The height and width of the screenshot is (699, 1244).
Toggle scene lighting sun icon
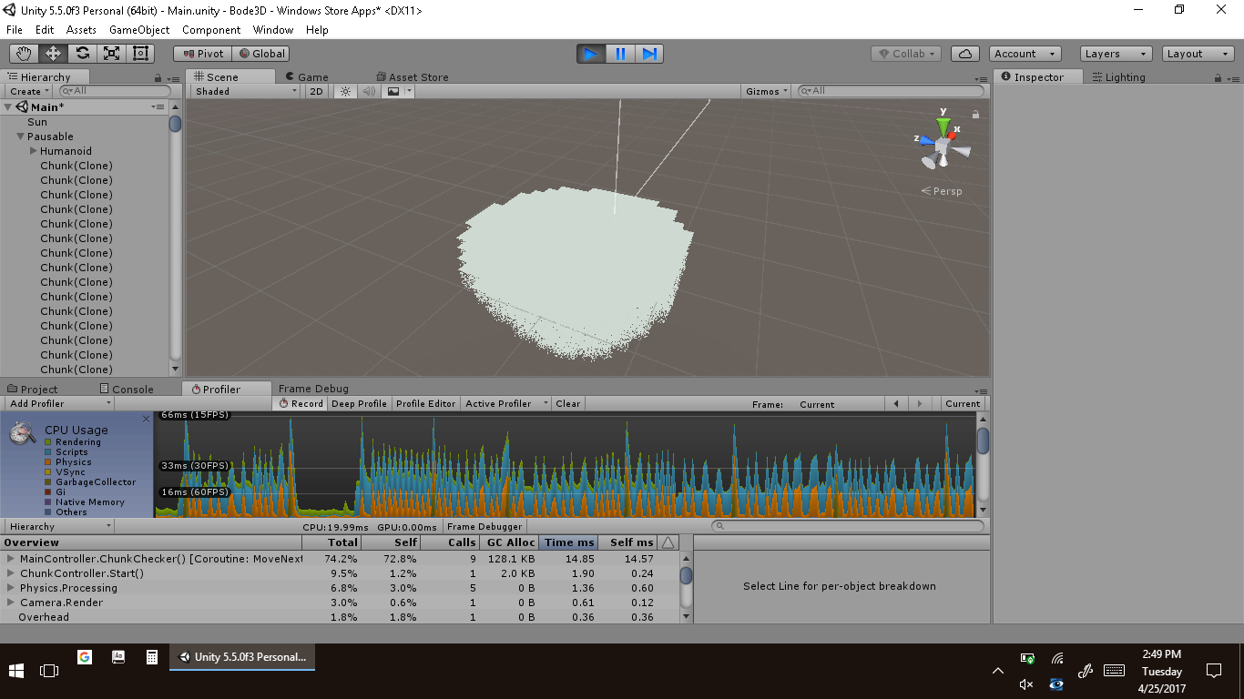click(x=345, y=91)
